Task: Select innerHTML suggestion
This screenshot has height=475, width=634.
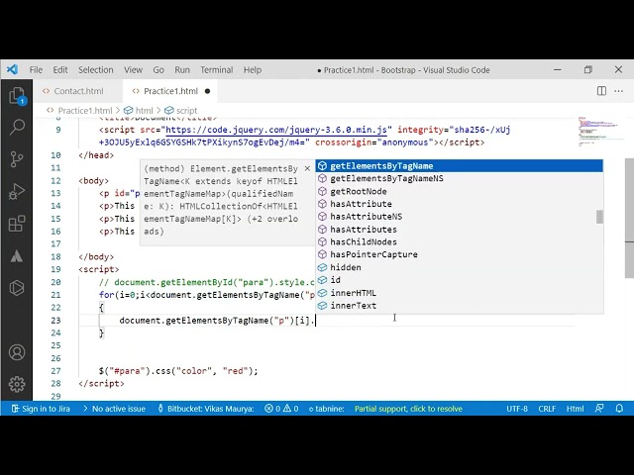Action: click(x=460, y=293)
